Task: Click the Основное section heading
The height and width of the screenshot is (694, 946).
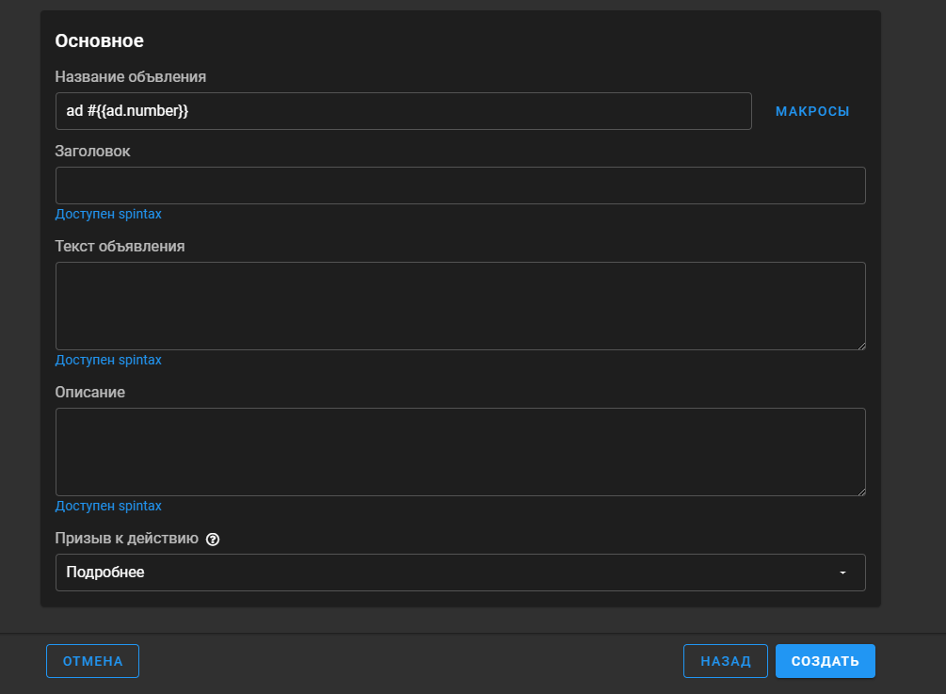Action: point(100,41)
